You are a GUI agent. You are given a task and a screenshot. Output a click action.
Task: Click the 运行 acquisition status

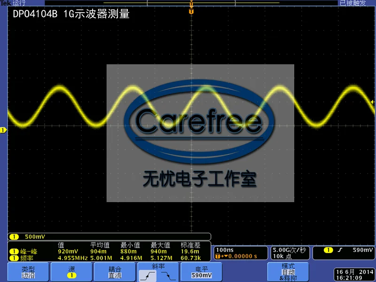(x=19, y=3)
